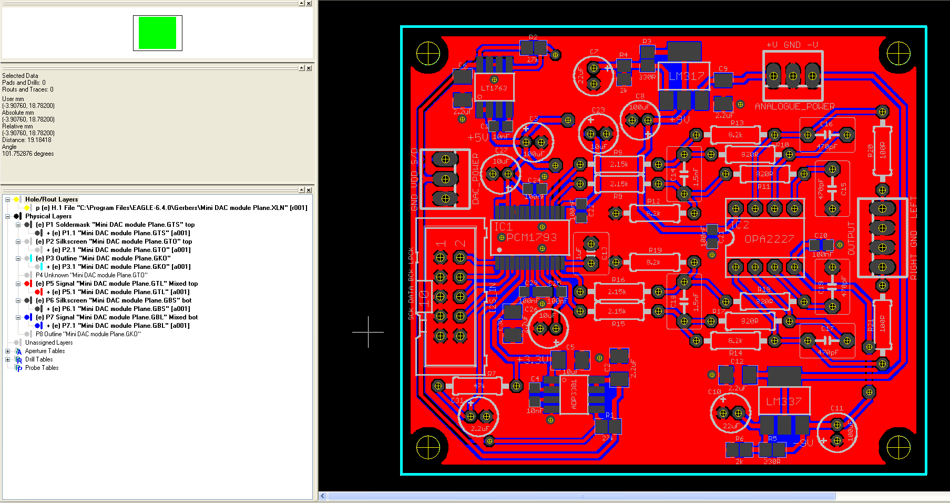Click the dark color bar of P6.1 GBS
Viewport: 950px width, 503px height.
[42, 309]
